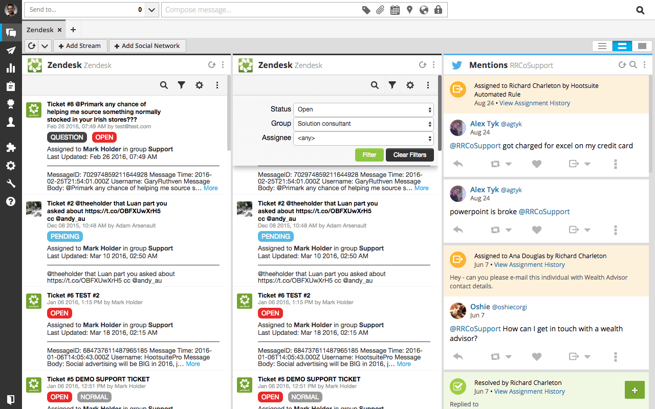The height and width of the screenshot is (409, 655).
Task: Open filter funnel in first Zendesk stream
Action: point(181,85)
